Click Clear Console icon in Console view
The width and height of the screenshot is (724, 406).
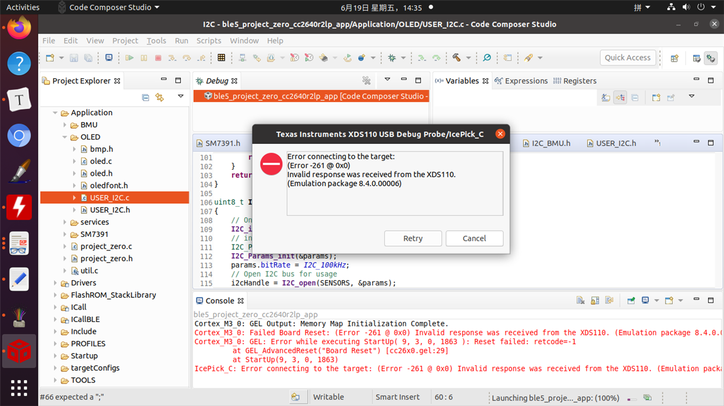(x=580, y=300)
